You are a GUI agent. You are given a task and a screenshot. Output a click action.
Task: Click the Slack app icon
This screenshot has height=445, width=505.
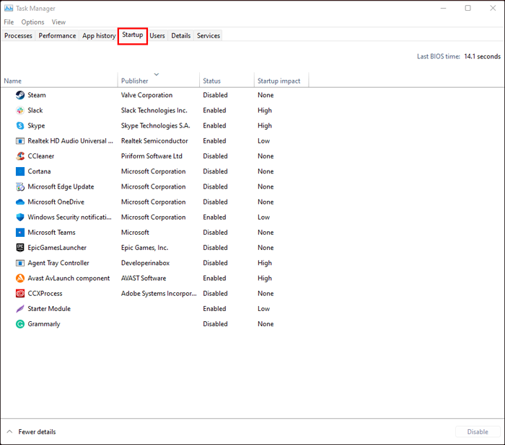[20, 110]
